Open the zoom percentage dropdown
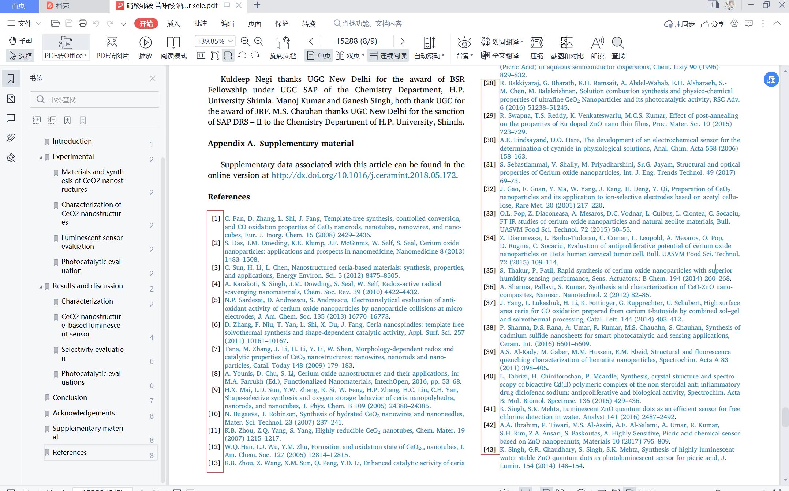 pyautogui.click(x=231, y=41)
